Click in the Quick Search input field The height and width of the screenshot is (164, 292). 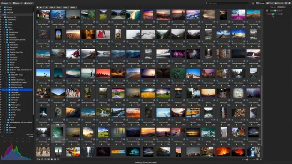coord(228,3)
